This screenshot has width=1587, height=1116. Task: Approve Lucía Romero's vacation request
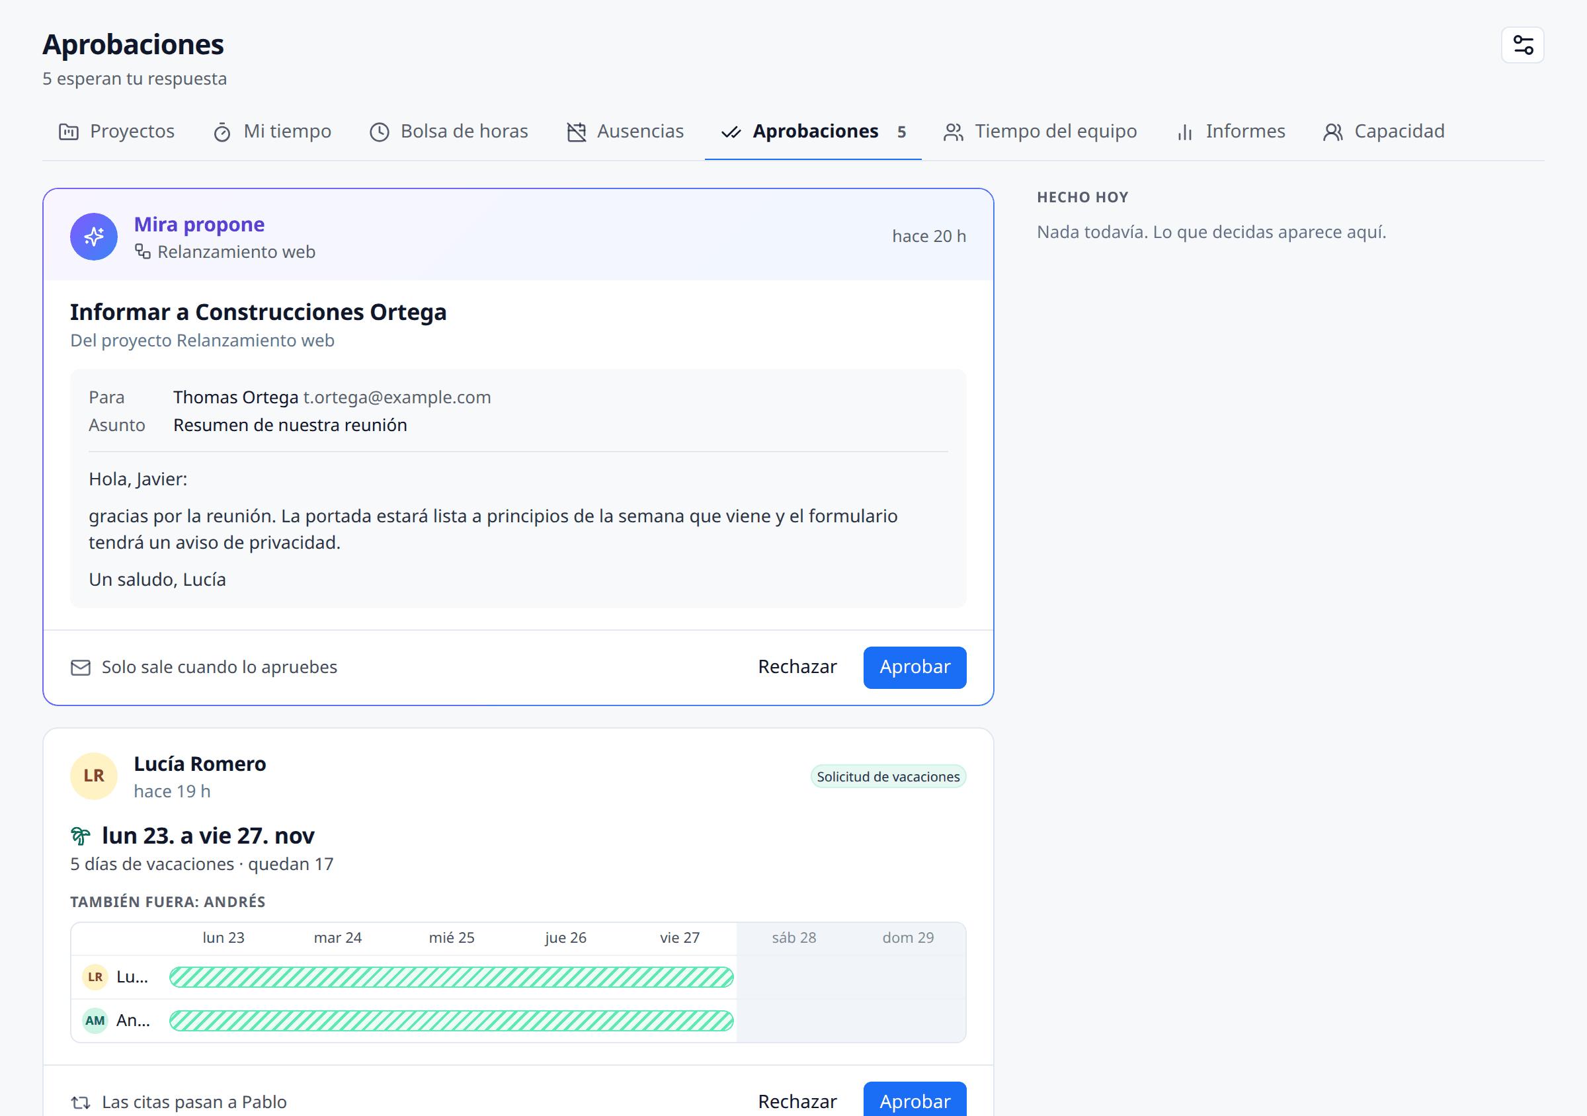click(x=915, y=1100)
